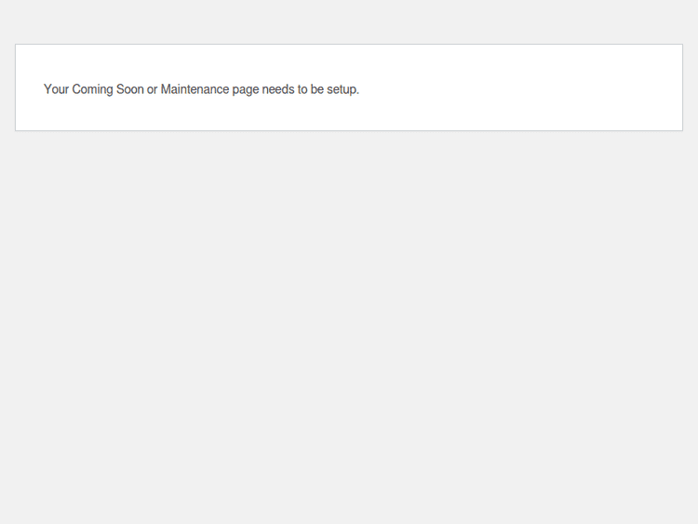Click the word "Soon" in the notice
Image resolution: width=698 pixels, height=524 pixels.
[x=129, y=89]
